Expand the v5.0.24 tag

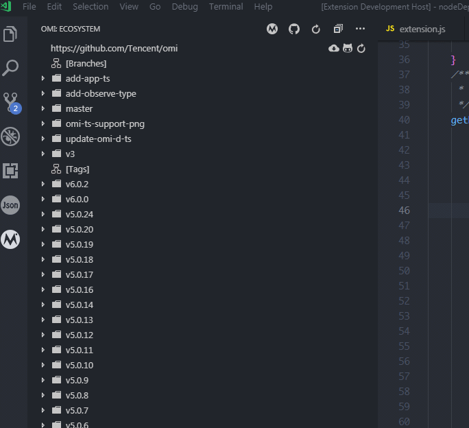[x=43, y=214]
